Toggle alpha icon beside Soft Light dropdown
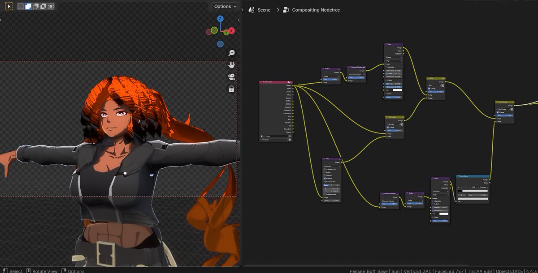538x273 pixels. [x=402, y=124]
